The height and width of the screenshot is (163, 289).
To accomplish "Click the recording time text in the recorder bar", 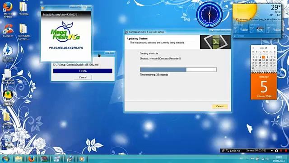I will point(256,151).
